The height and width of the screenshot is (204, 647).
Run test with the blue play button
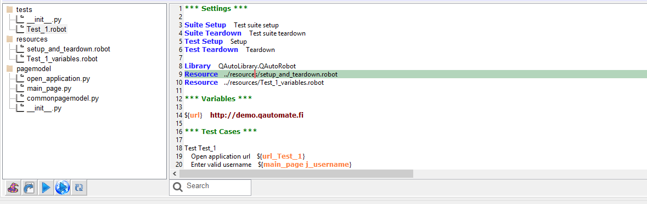click(46, 188)
